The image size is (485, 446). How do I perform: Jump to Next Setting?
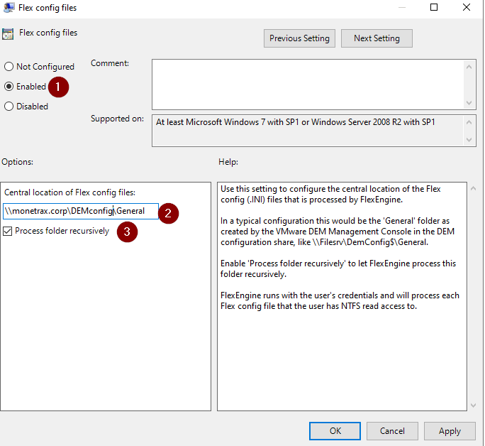click(377, 38)
